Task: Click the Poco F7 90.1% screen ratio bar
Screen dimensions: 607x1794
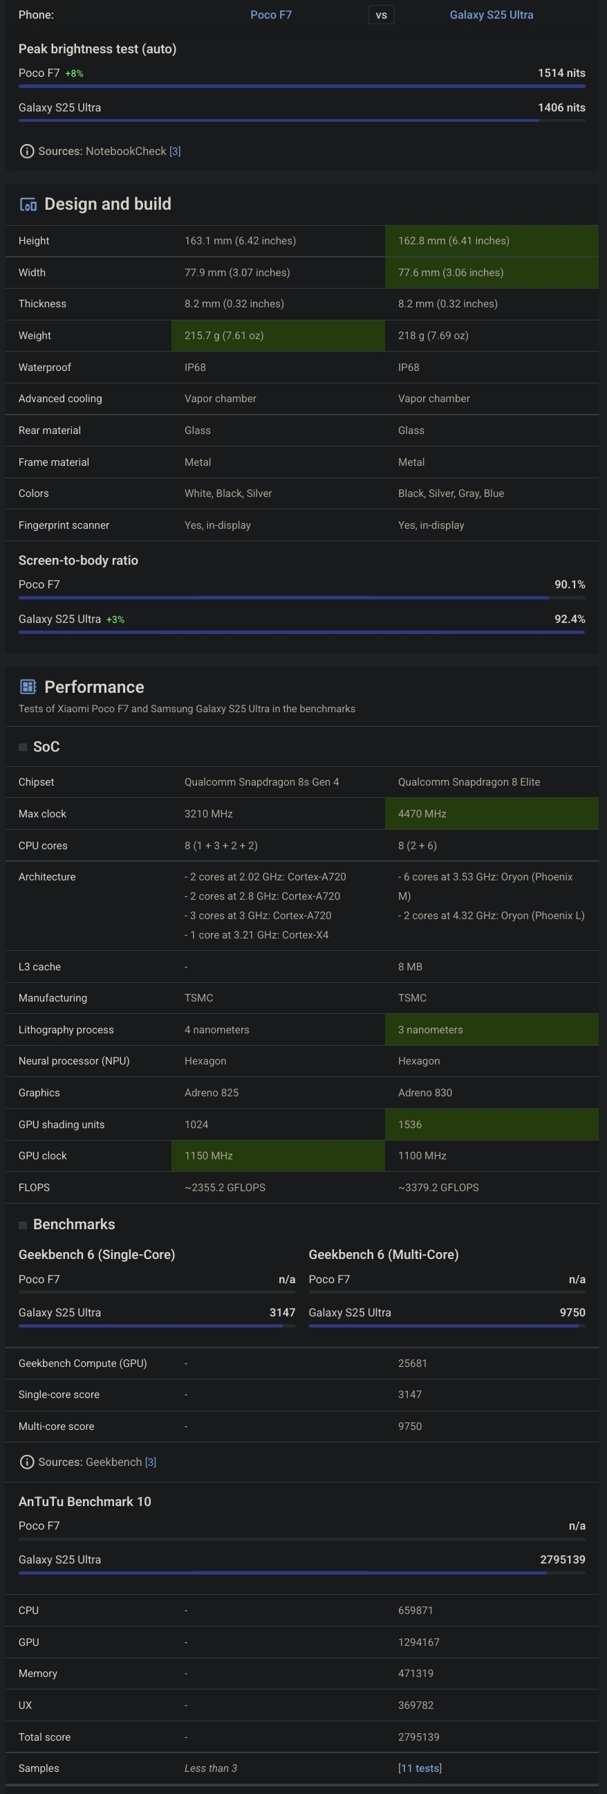Action: (x=301, y=597)
